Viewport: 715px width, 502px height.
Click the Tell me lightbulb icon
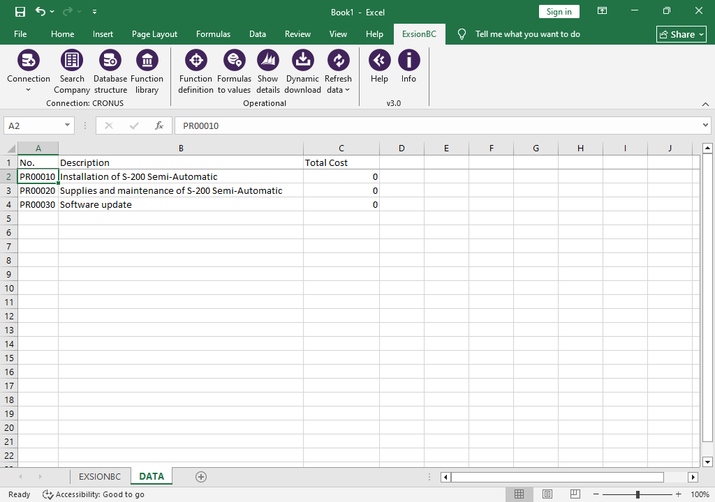pyautogui.click(x=462, y=34)
